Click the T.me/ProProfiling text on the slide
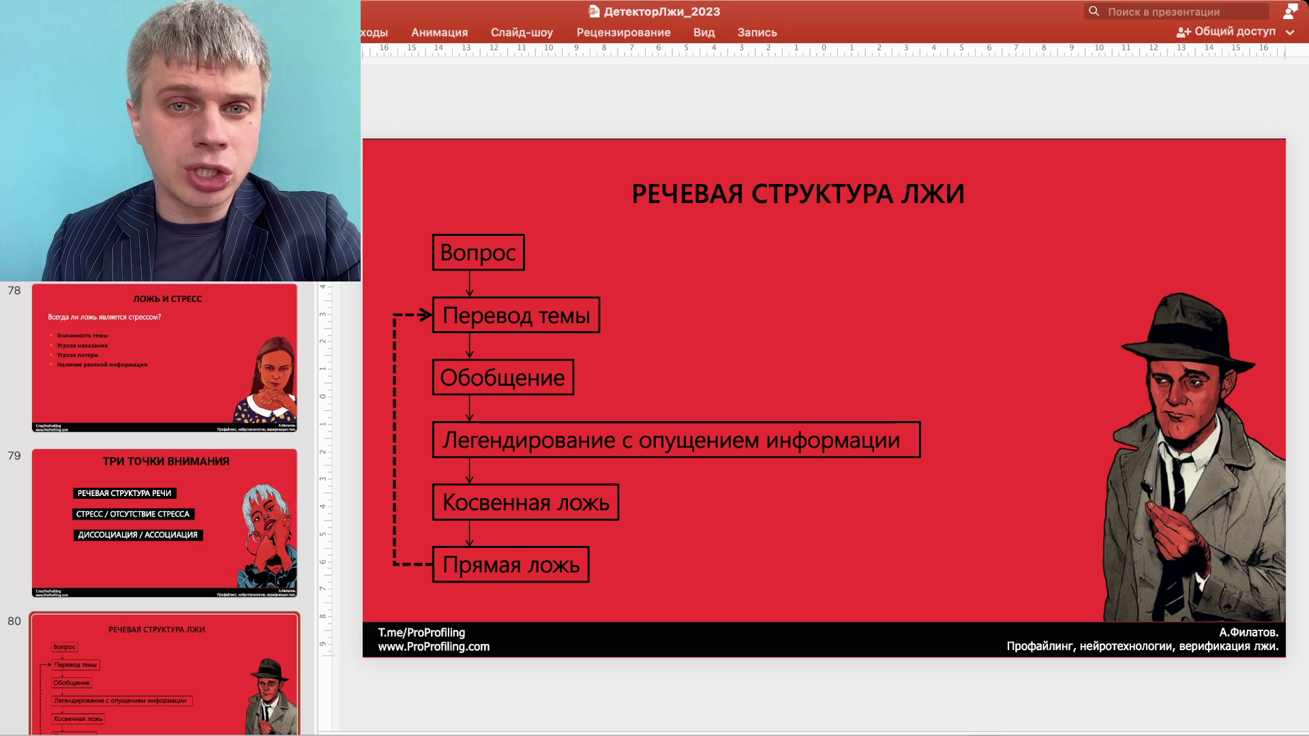This screenshot has width=1309, height=736. pos(421,632)
